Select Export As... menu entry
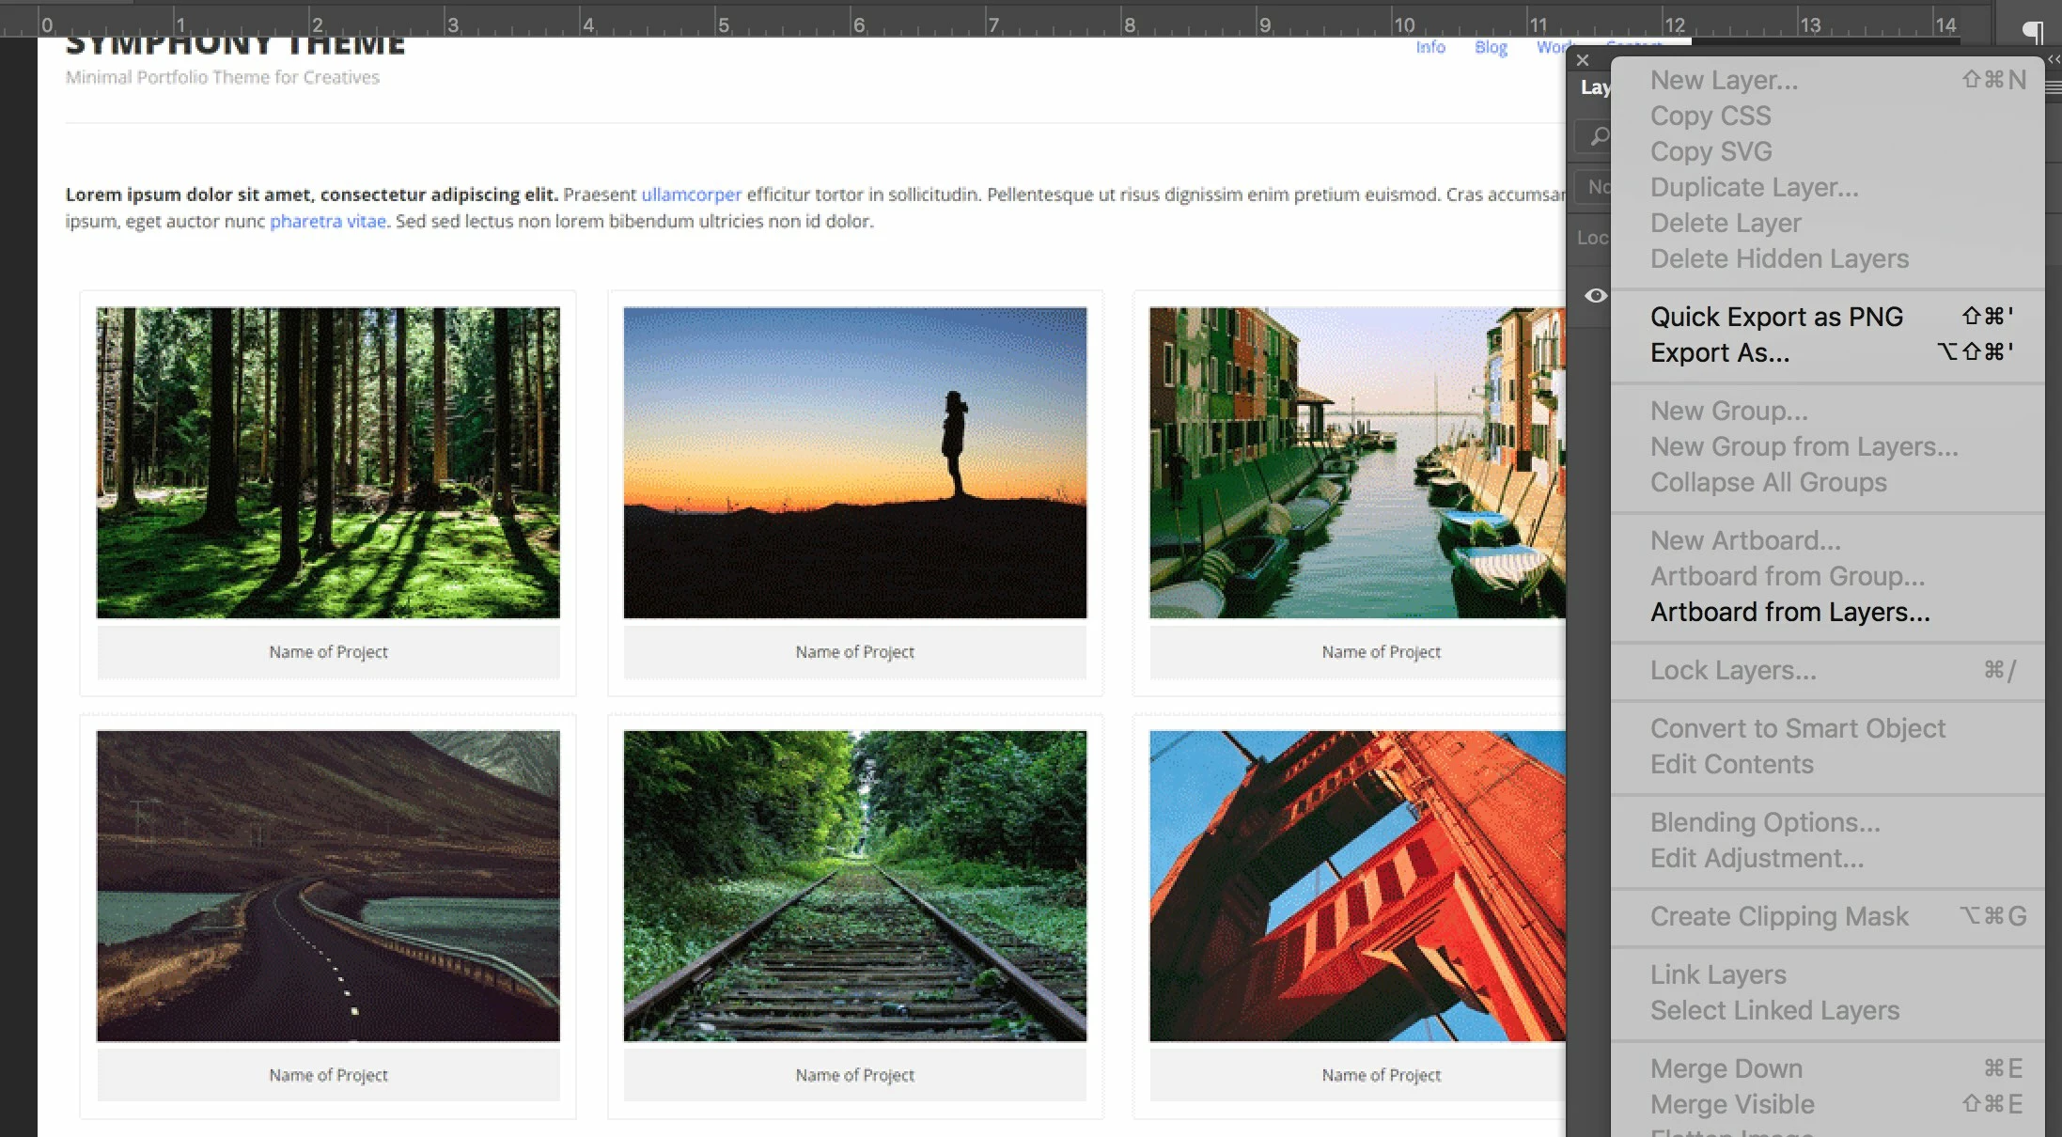Viewport: 2062px width, 1137px height. pos(1719,352)
